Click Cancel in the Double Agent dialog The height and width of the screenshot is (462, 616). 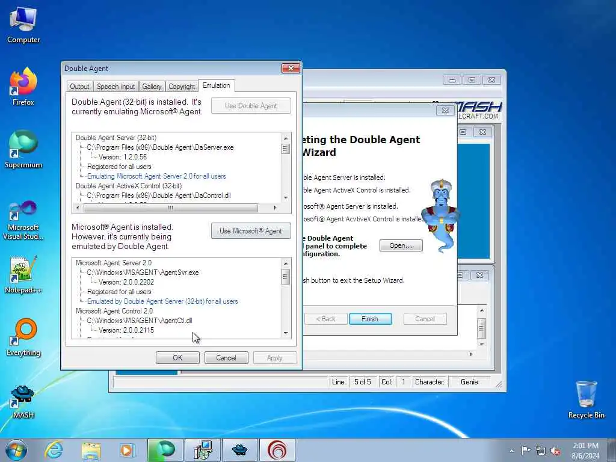[x=226, y=357]
